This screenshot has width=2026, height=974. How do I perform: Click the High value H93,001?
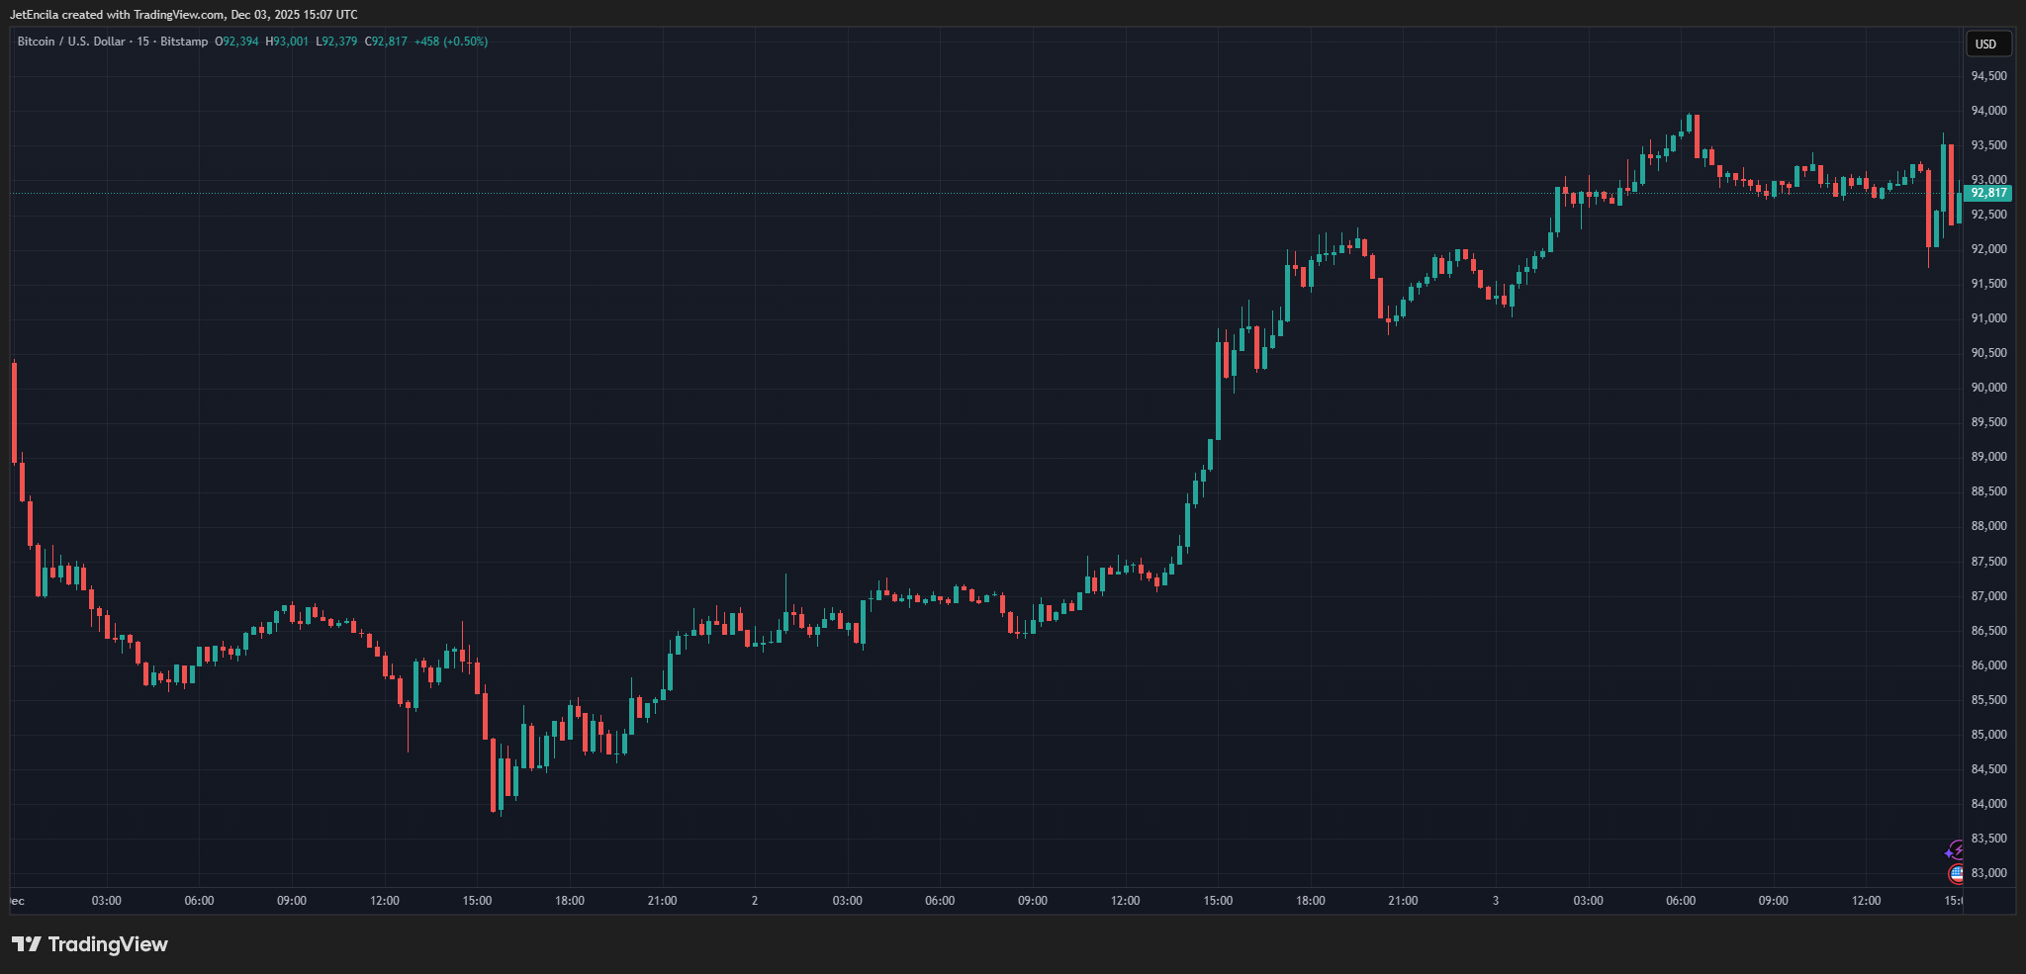[287, 42]
